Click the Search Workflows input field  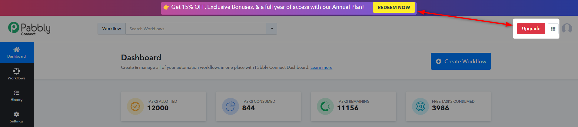196,28
